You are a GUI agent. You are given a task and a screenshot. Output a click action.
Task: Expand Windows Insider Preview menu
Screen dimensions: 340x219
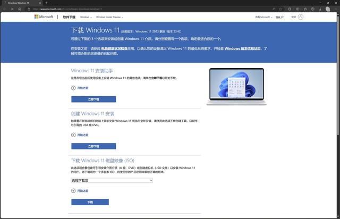pyautogui.click(x=109, y=17)
